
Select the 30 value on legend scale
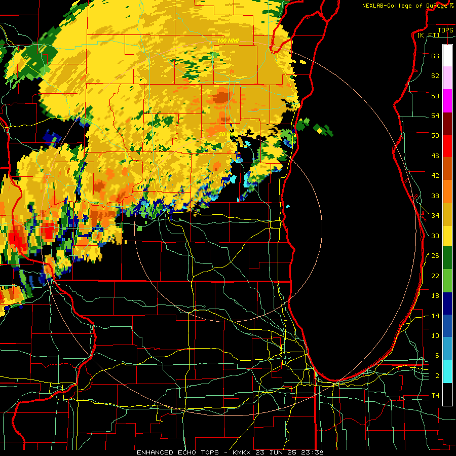click(x=435, y=236)
